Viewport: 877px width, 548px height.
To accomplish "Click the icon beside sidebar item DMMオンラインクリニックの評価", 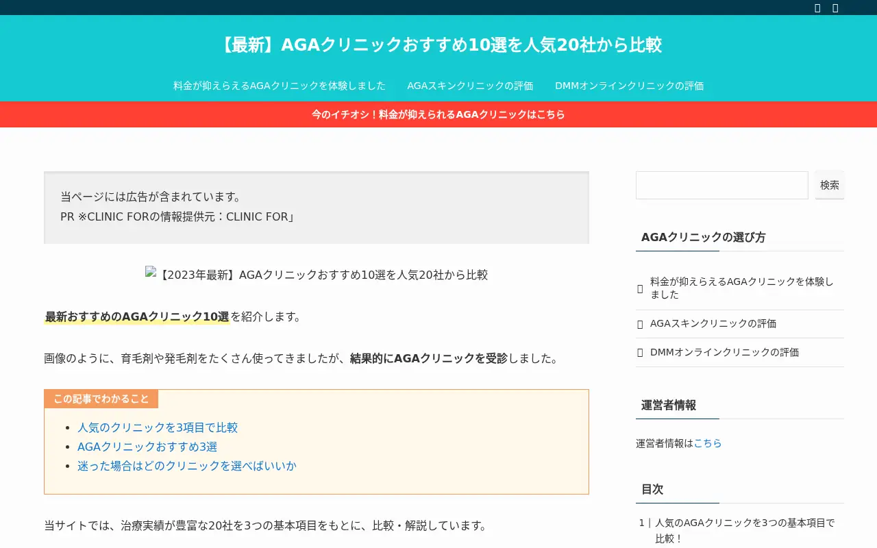I will [640, 353].
